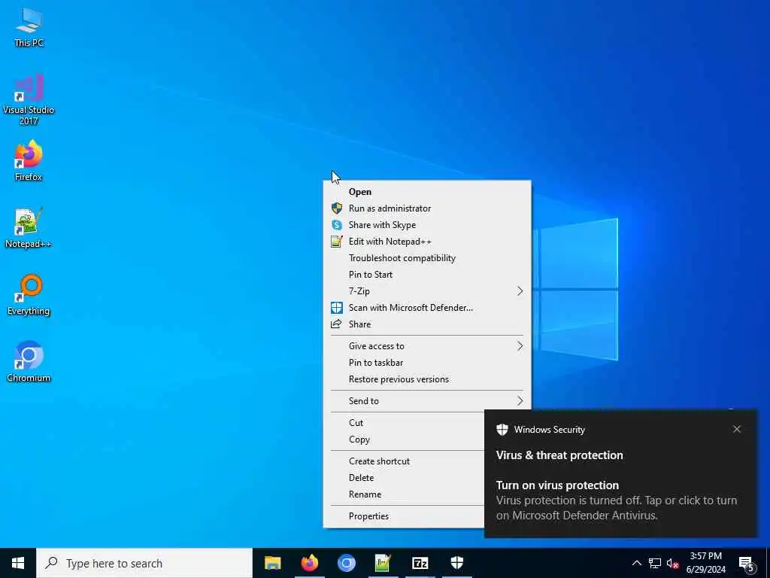Open 7-Zip from the taskbar
The width and height of the screenshot is (770, 578).
(x=420, y=563)
